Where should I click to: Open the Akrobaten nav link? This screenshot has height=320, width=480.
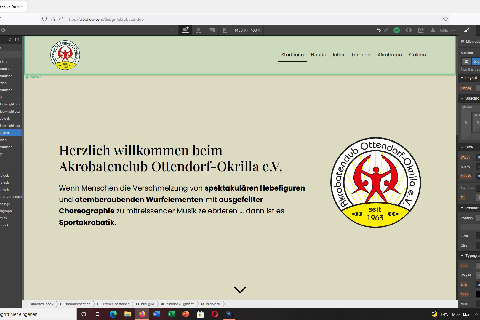390,55
